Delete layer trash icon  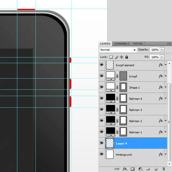click(163, 169)
